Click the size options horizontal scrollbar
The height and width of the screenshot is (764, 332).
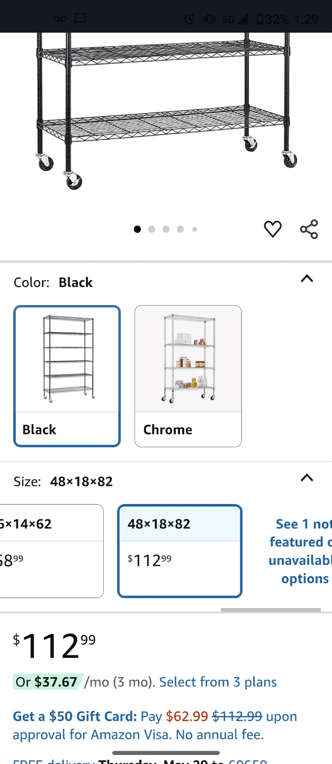271,610
